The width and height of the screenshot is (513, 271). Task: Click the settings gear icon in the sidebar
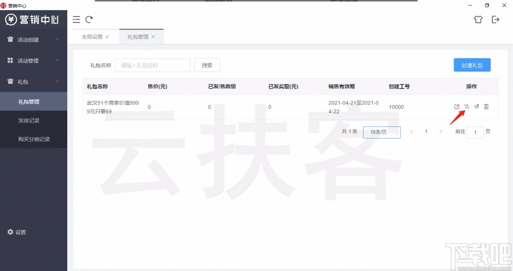click(11, 232)
